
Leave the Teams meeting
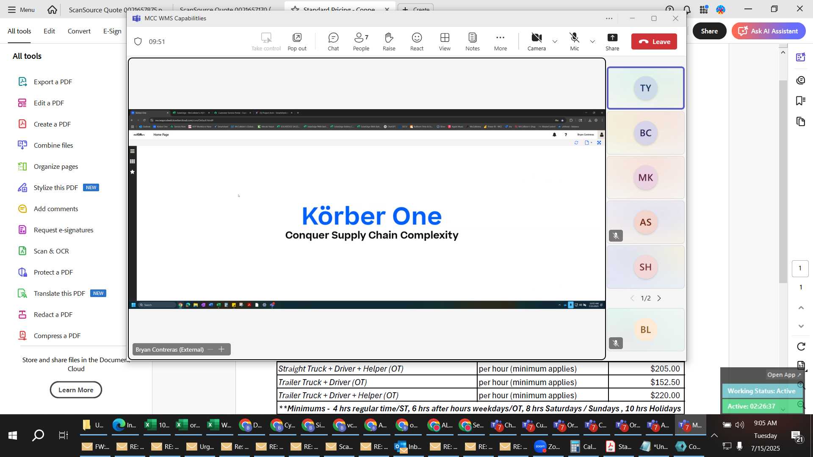tap(654, 41)
